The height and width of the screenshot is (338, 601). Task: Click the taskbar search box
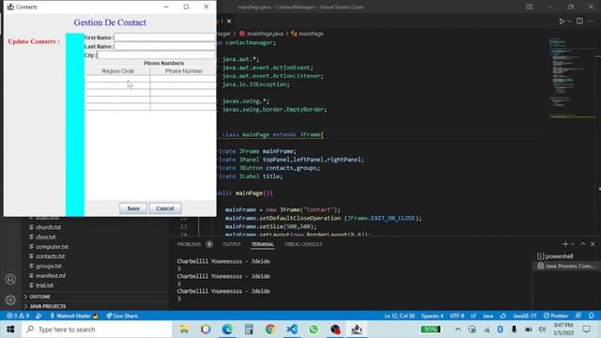[97, 330]
